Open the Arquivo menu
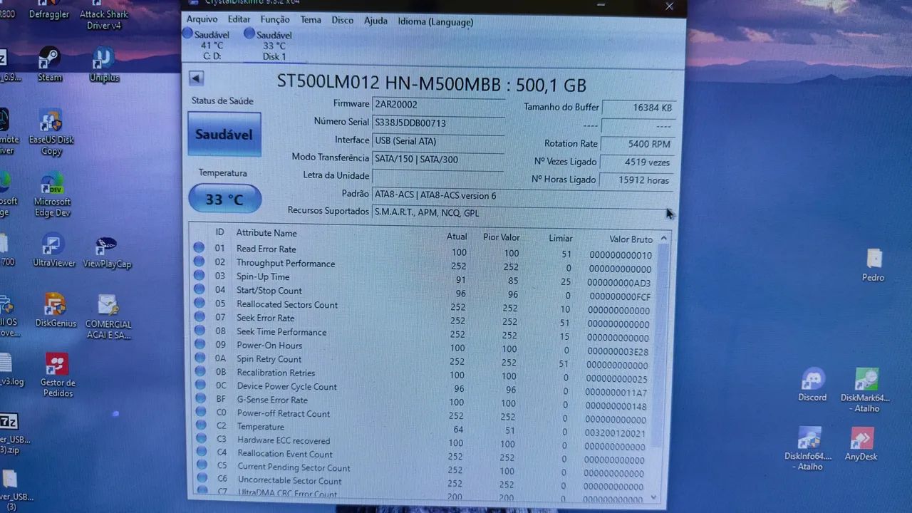The image size is (912, 513). [x=202, y=20]
